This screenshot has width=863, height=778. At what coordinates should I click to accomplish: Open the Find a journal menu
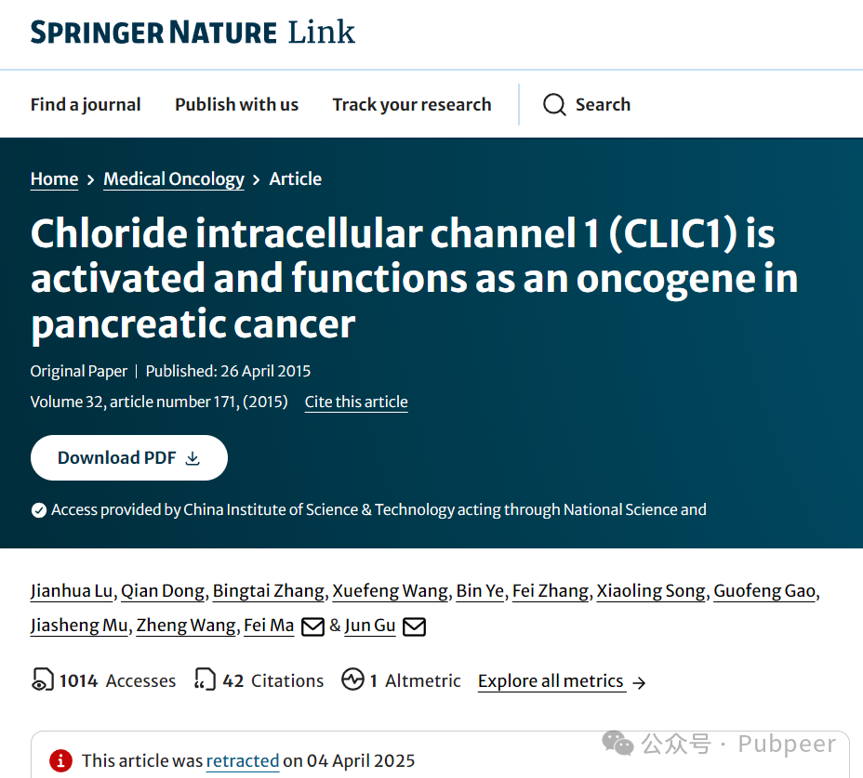[86, 104]
